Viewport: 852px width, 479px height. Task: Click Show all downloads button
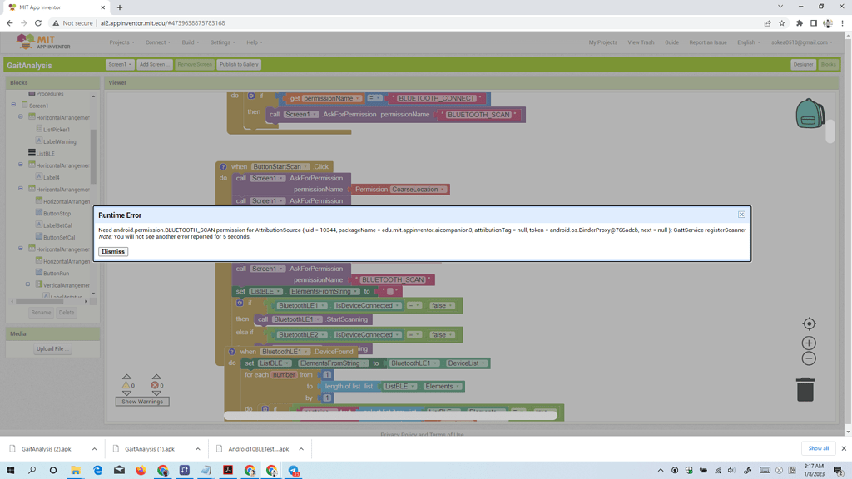coord(818,448)
